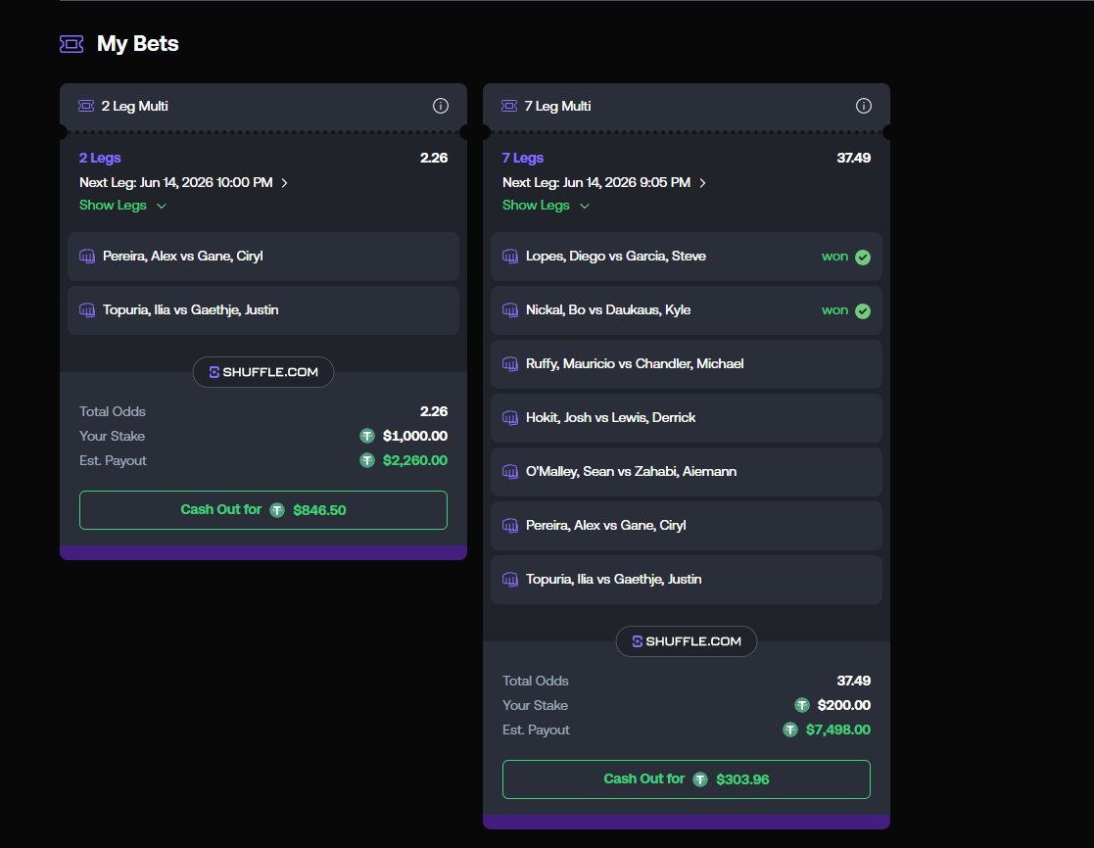The height and width of the screenshot is (848, 1094).
Task: Click the My Bets ticket icon
Action: pos(71,44)
